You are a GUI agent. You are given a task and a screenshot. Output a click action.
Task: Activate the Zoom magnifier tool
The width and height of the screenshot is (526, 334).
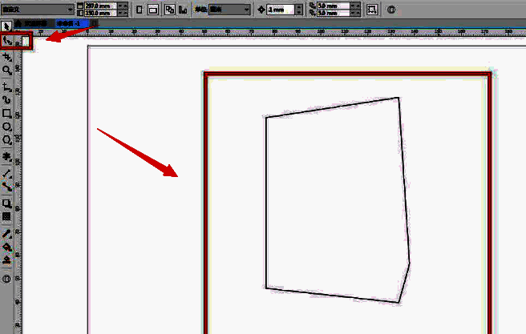click(7, 70)
